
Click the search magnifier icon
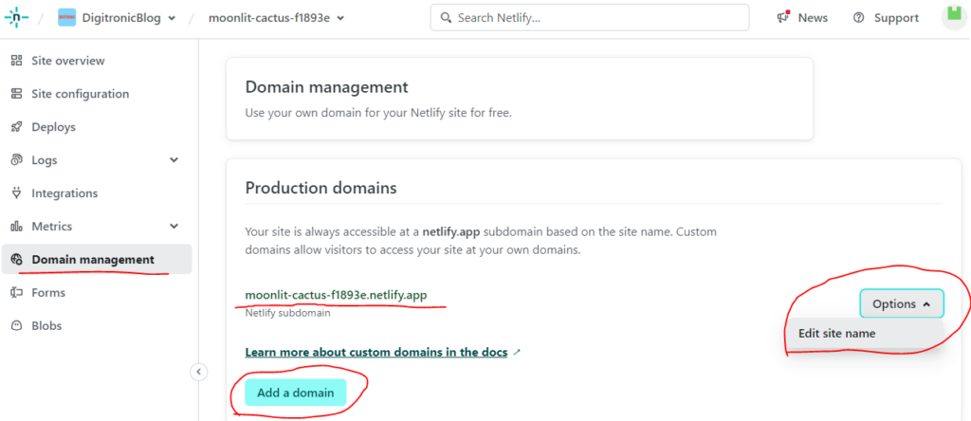point(446,17)
